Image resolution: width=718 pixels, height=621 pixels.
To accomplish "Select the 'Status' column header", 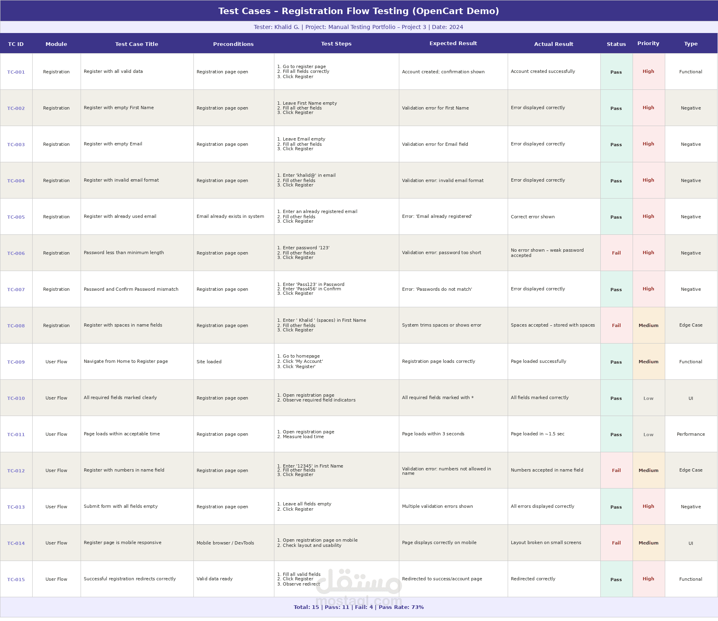I will tap(616, 44).
